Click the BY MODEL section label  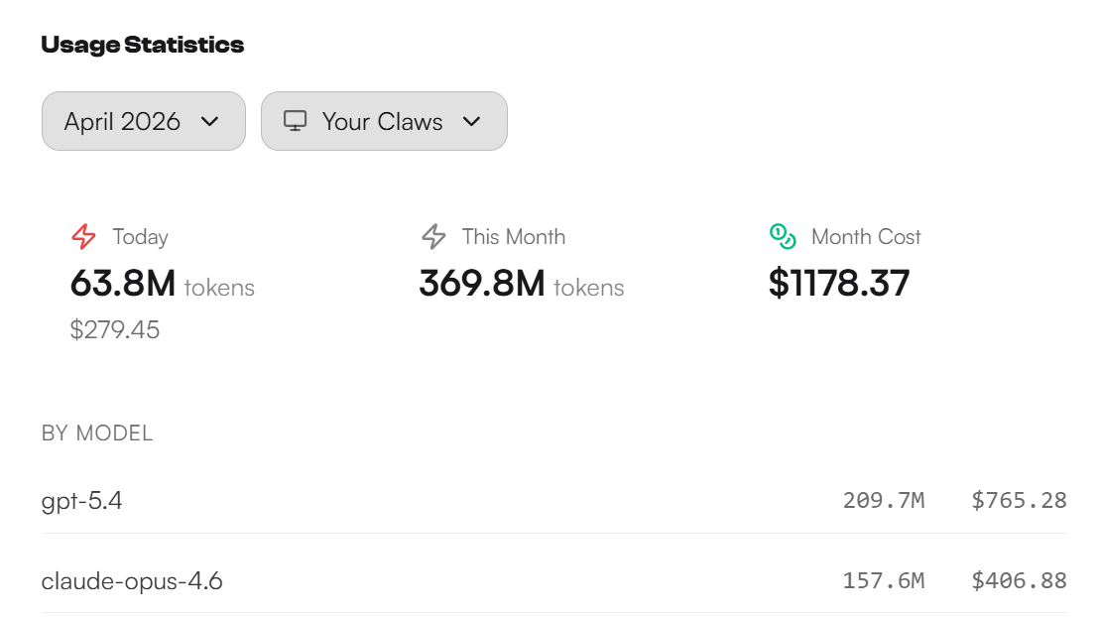tap(97, 433)
